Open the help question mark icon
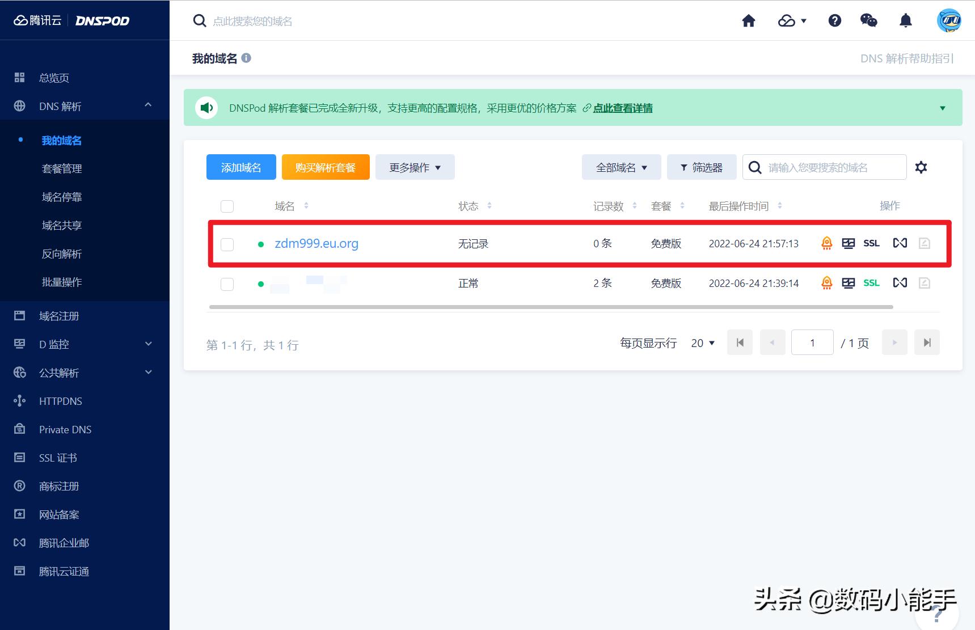 click(x=834, y=20)
